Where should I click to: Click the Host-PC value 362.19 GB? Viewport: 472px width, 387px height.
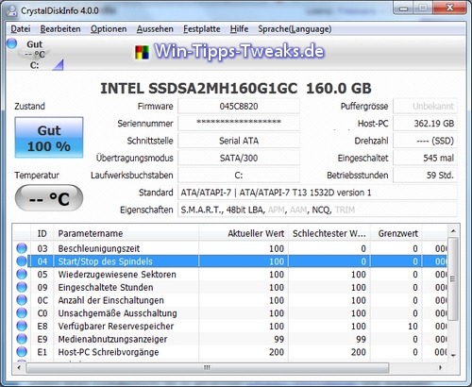(425, 124)
